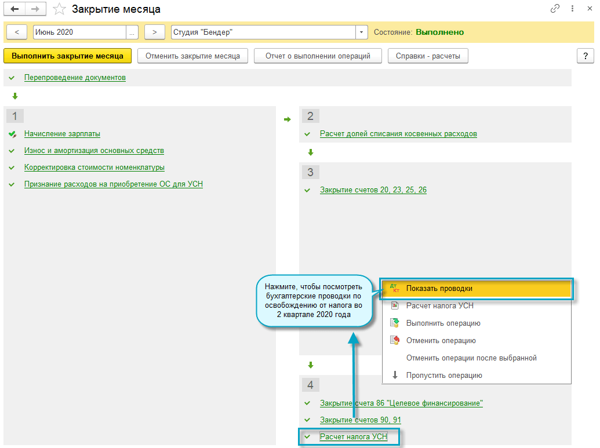Open the Справки - расчеты menu button

pyautogui.click(x=428, y=56)
